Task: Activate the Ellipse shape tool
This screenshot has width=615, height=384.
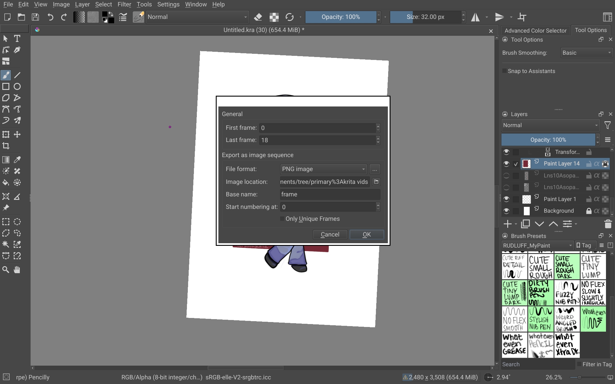Action: (x=17, y=86)
